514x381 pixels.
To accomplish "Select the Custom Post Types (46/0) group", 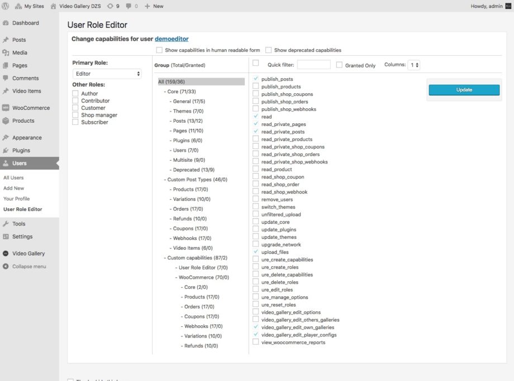I will coord(197,180).
